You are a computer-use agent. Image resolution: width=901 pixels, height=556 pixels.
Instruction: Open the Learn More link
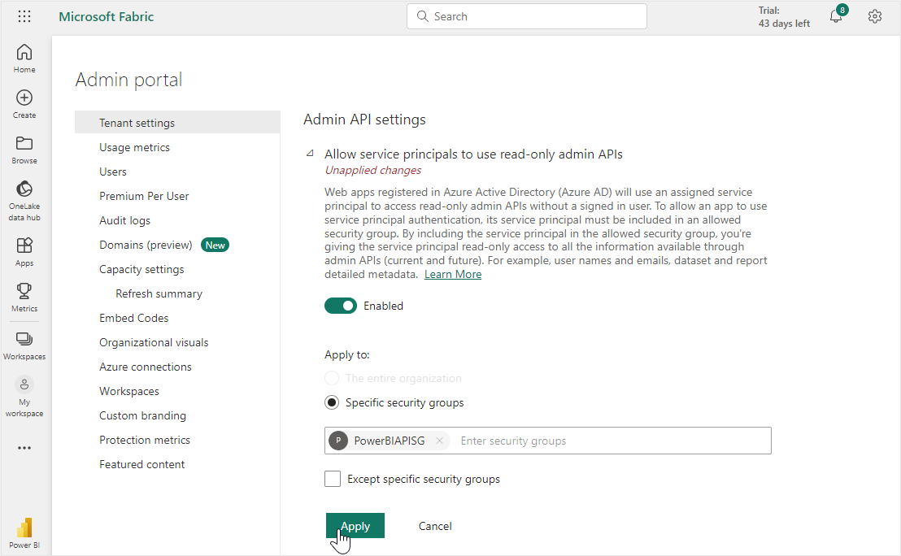[453, 275]
